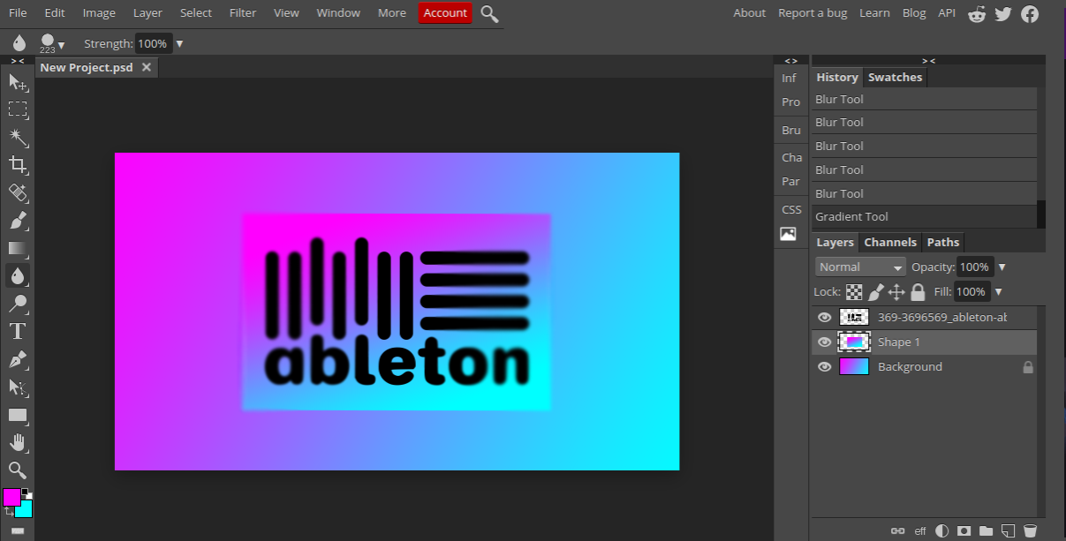
Task: Delete layer with trash icon
Action: point(1030,530)
